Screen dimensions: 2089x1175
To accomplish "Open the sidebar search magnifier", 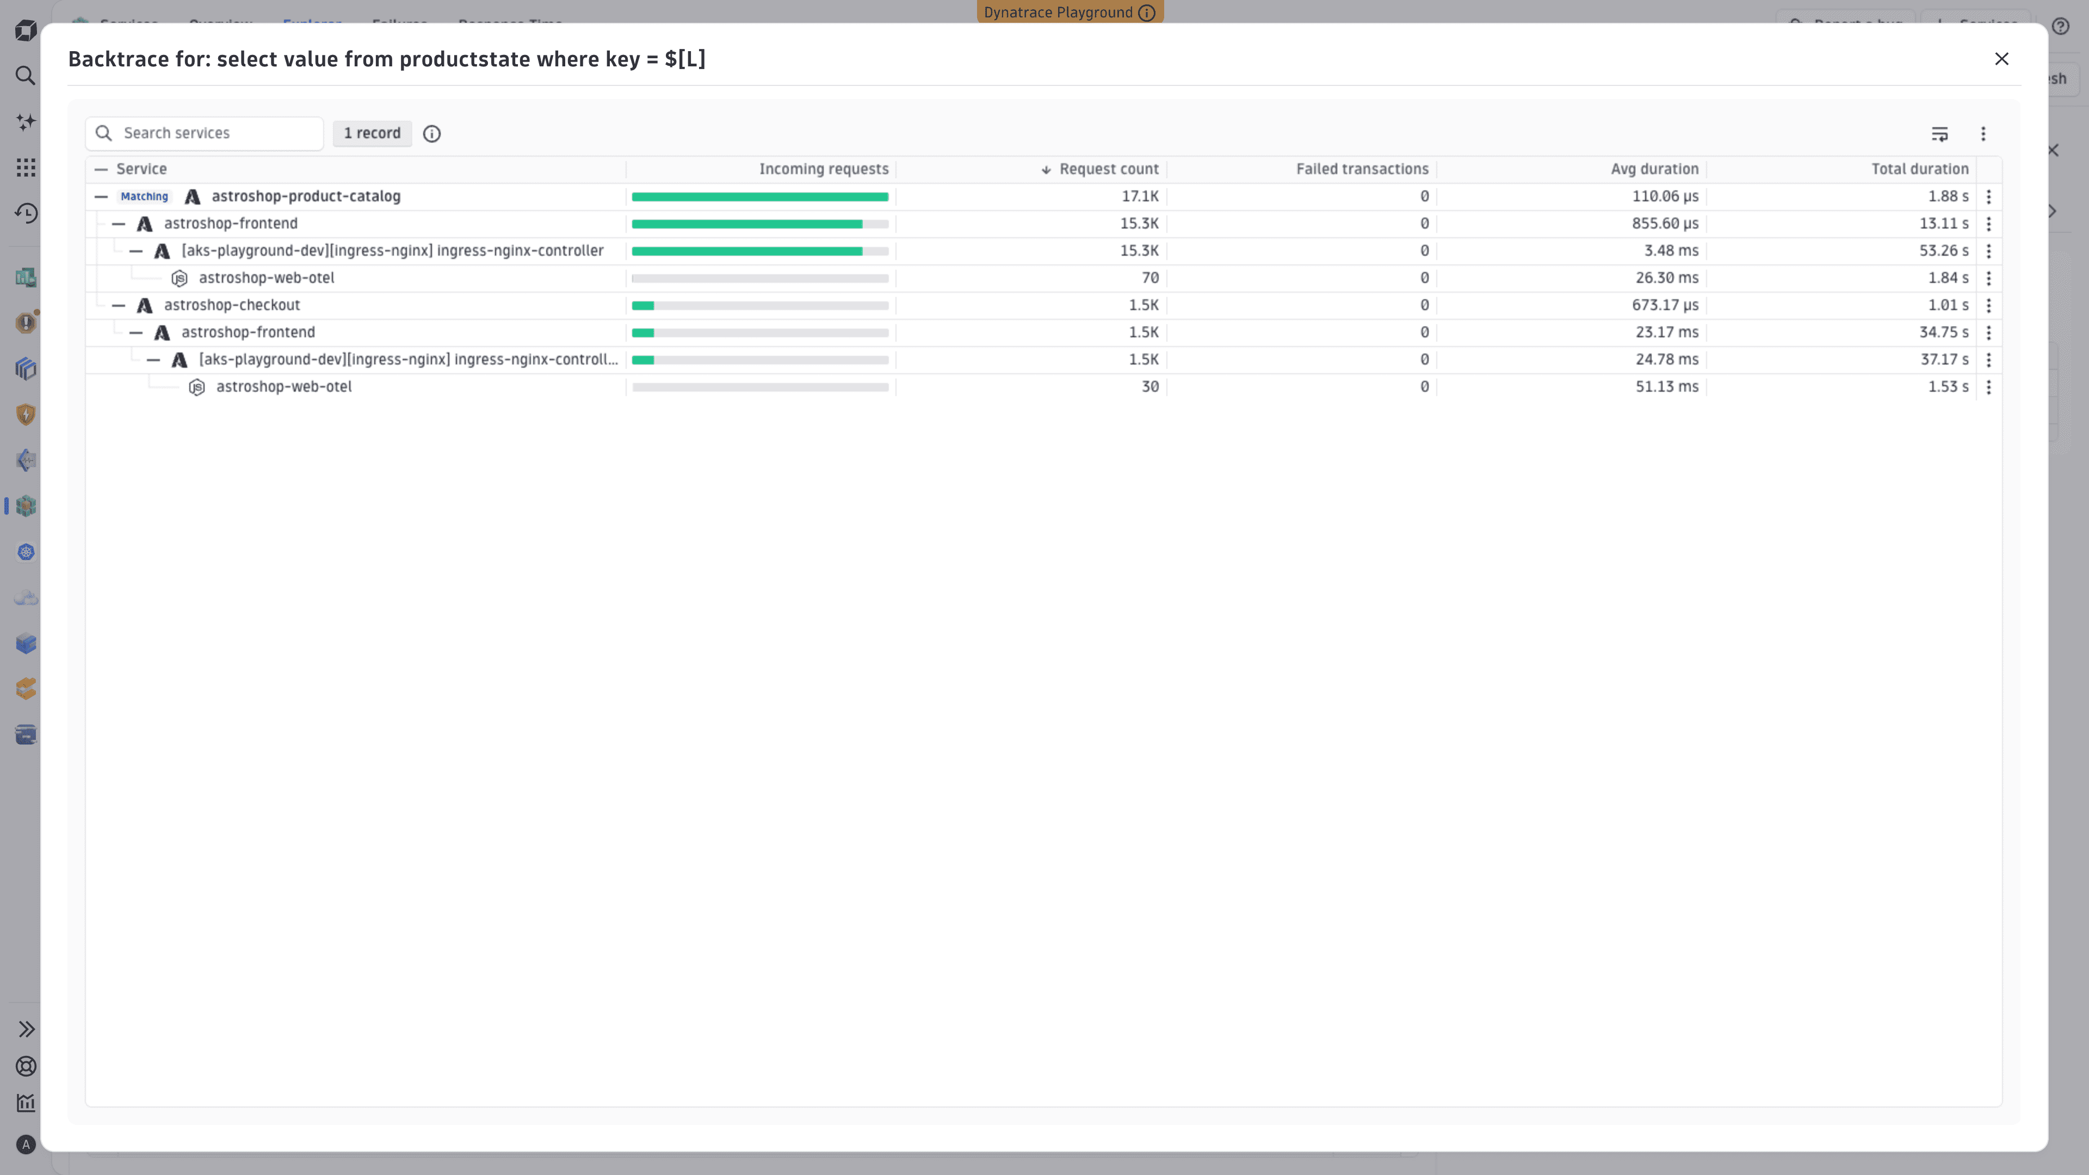I will point(26,76).
